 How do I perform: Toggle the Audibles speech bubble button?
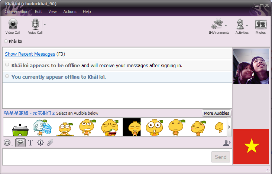click(x=20, y=142)
